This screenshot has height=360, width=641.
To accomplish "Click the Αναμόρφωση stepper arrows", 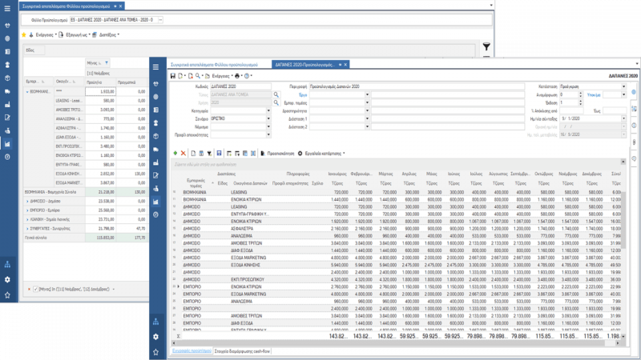I will 580,94.
